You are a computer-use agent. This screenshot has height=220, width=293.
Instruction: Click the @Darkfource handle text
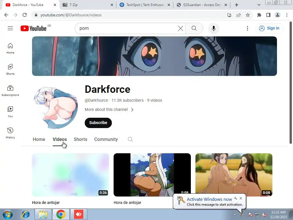tap(96, 100)
